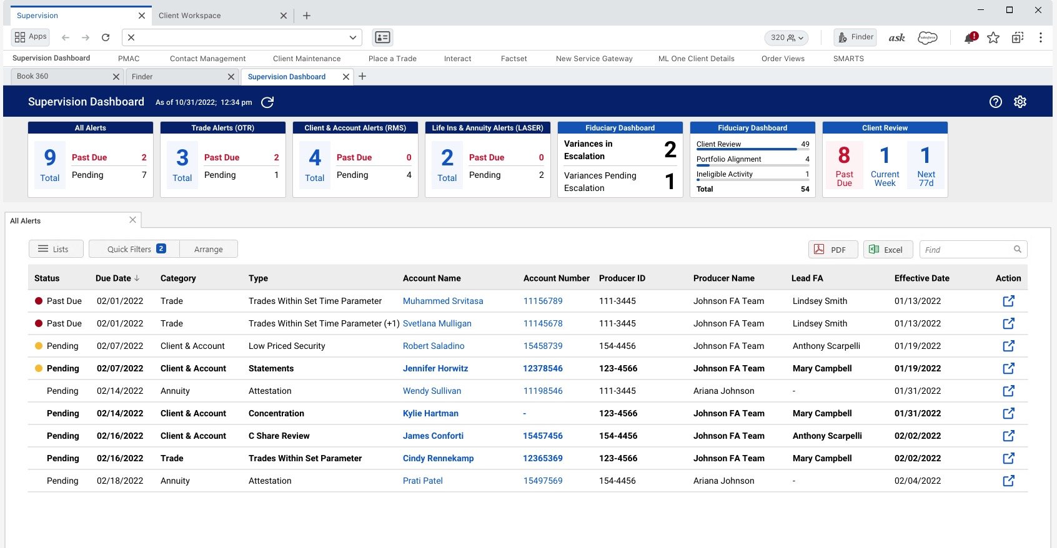Viewport: 1057px width, 548px height.
Task: Go back with the left arrow
Action: [66, 37]
